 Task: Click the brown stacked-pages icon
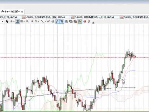(x=75, y=21)
